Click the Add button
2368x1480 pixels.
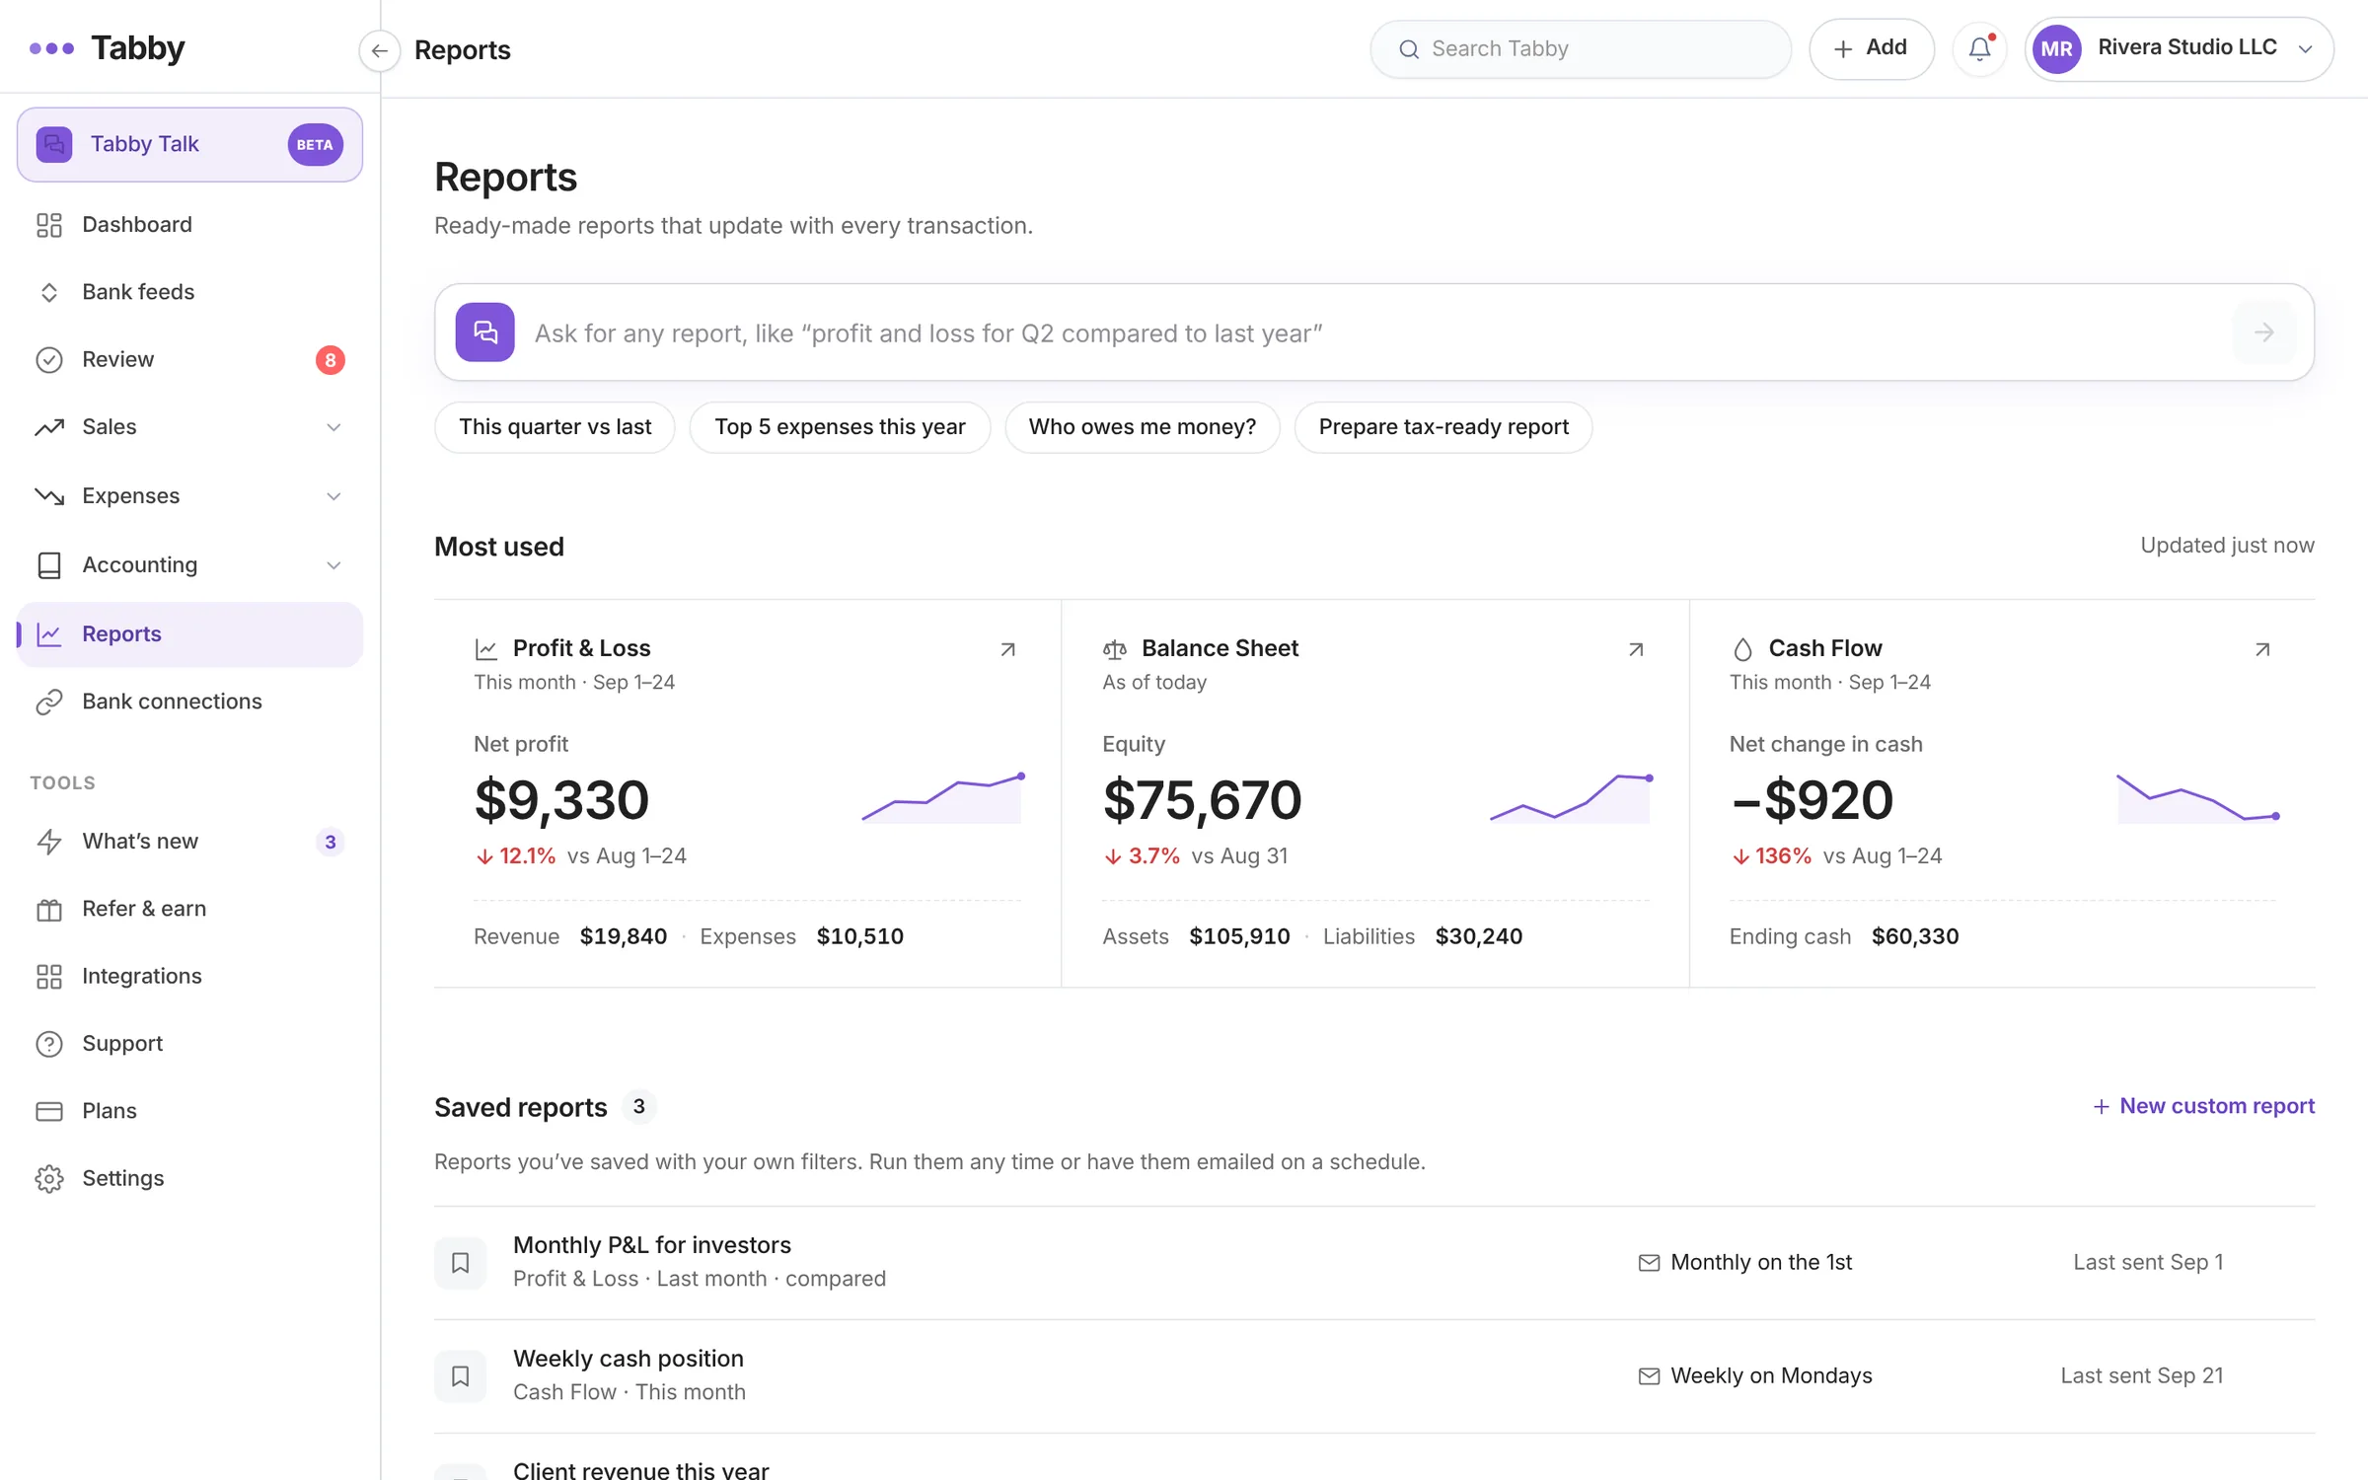click(x=1871, y=48)
